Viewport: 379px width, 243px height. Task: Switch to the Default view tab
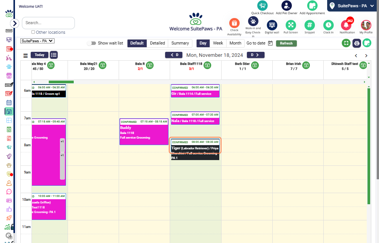click(137, 43)
